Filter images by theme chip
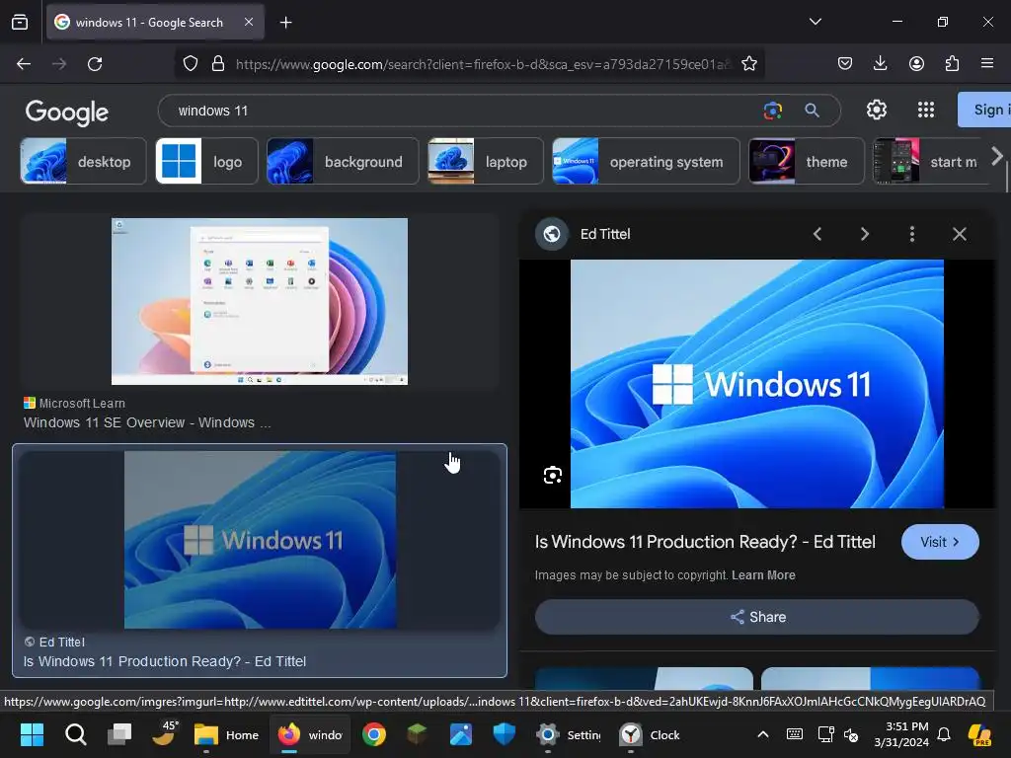Viewport: 1011px width, 758px height. [x=806, y=161]
